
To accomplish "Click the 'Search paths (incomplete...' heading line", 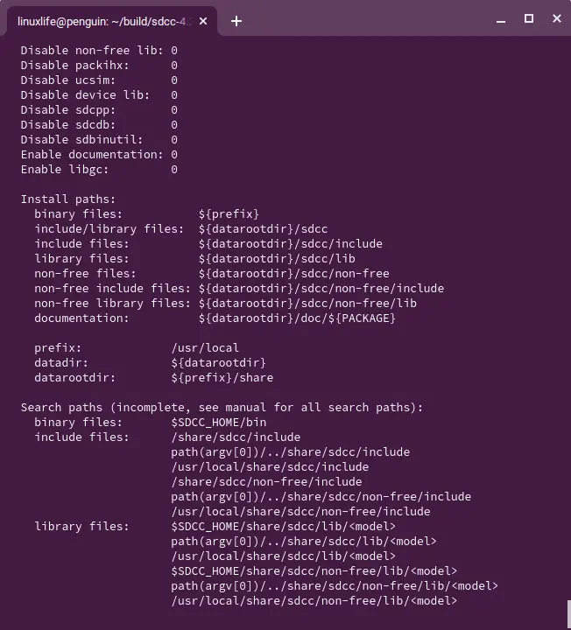I will click(x=222, y=407).
